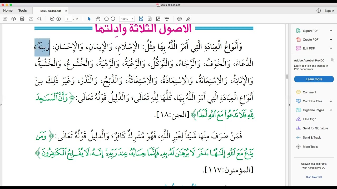This screenshot has height=189, width=337.
Task: Expand Combine Files options chevron
Action: [x=331, y=101]
